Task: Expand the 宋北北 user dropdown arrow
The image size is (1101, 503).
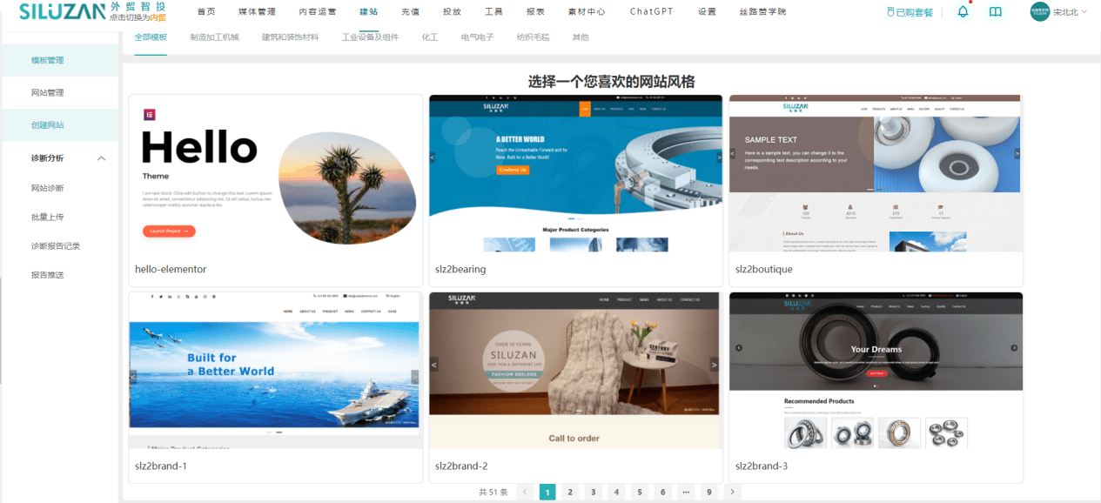Action: click(1084, 12)
